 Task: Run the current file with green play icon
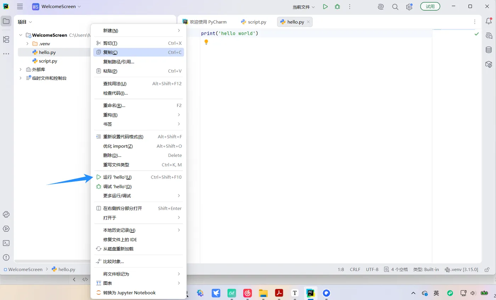[x=325, y=6]
